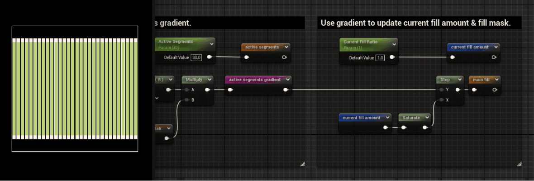Toggle the Saturate node chevron
This screenshot has width=534, height=181.
(x=426, y=118)
